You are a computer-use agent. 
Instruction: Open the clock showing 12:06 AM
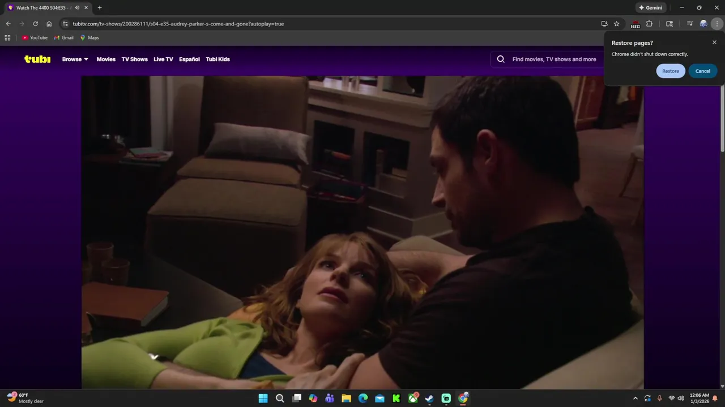pos(700,399)
